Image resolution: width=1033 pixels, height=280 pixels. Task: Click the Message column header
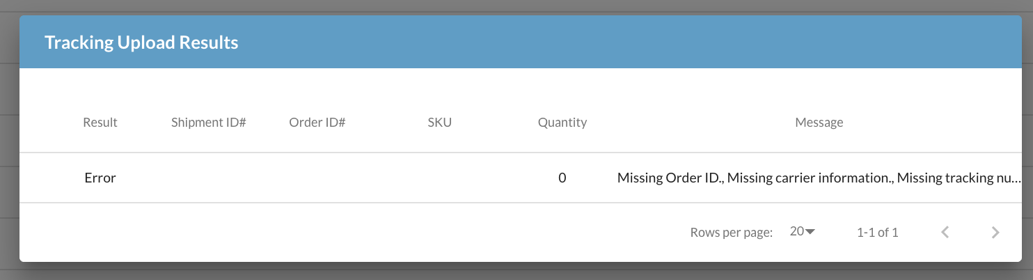pos(819,123)
